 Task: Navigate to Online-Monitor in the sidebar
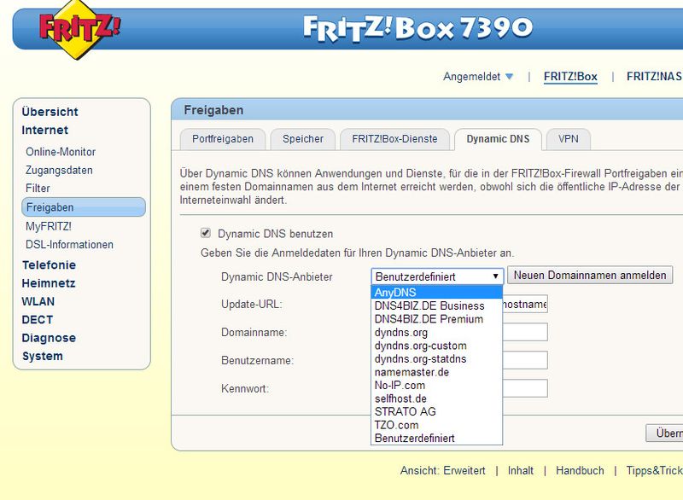(62, 151)
